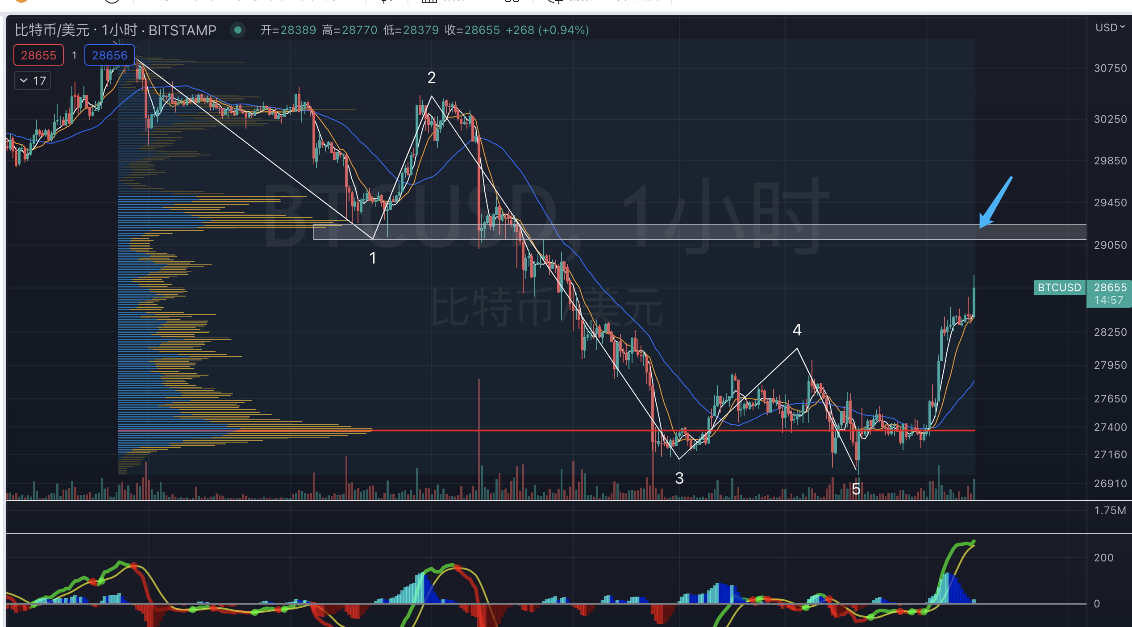Click the close value 收=28655
The height and width of the screenshot is (627, 1132).
click(472, 30)
